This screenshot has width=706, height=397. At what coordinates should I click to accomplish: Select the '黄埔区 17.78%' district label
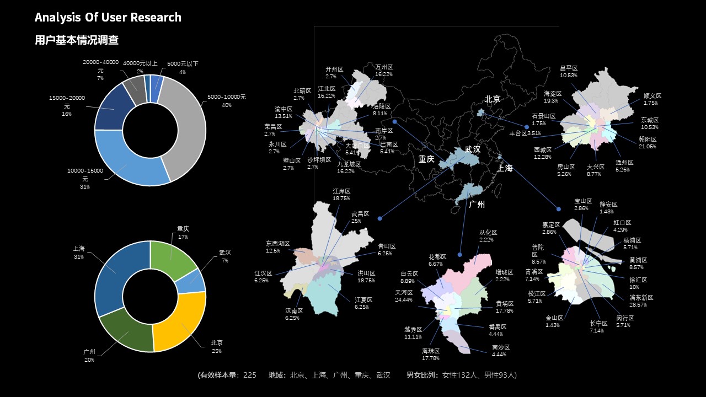click(505, 307)
